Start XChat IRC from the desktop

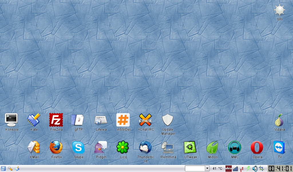point(145,120)
